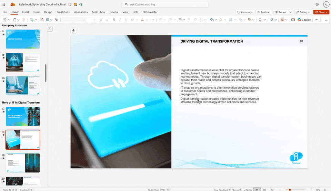Open the New Slide dropdown arrow
This screenshot has height=191, width=331.
pos(36,20)
